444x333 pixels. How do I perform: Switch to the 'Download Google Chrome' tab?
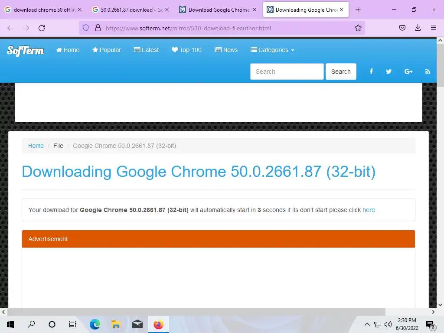218,10
